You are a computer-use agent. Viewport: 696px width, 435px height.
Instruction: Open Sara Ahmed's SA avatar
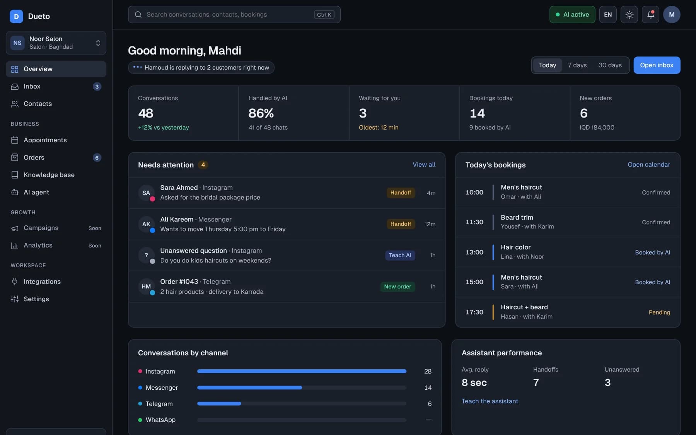(146, 193)
